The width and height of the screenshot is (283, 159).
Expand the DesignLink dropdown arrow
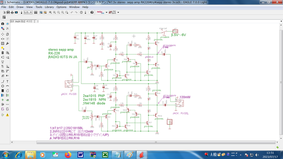106,13
